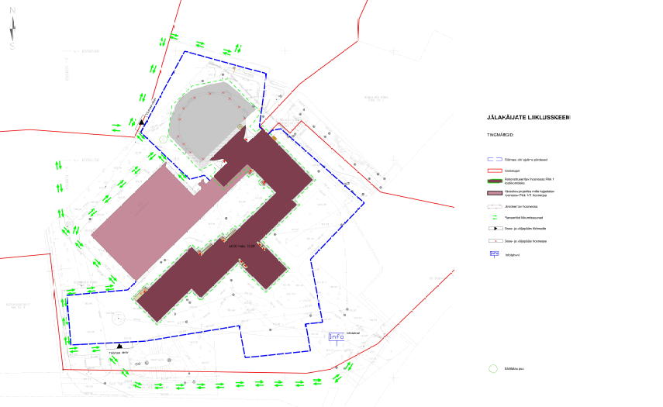The image size is (663, 407).
Task: Click the Info sign symbol in the legend
Action: point(493,254)
